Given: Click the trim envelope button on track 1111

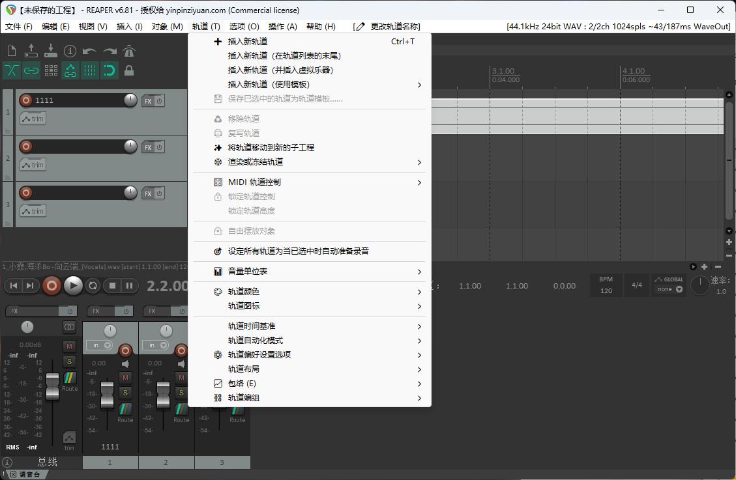Looking at the screenshot, I should pyautogui.click(x=33, y=119).
